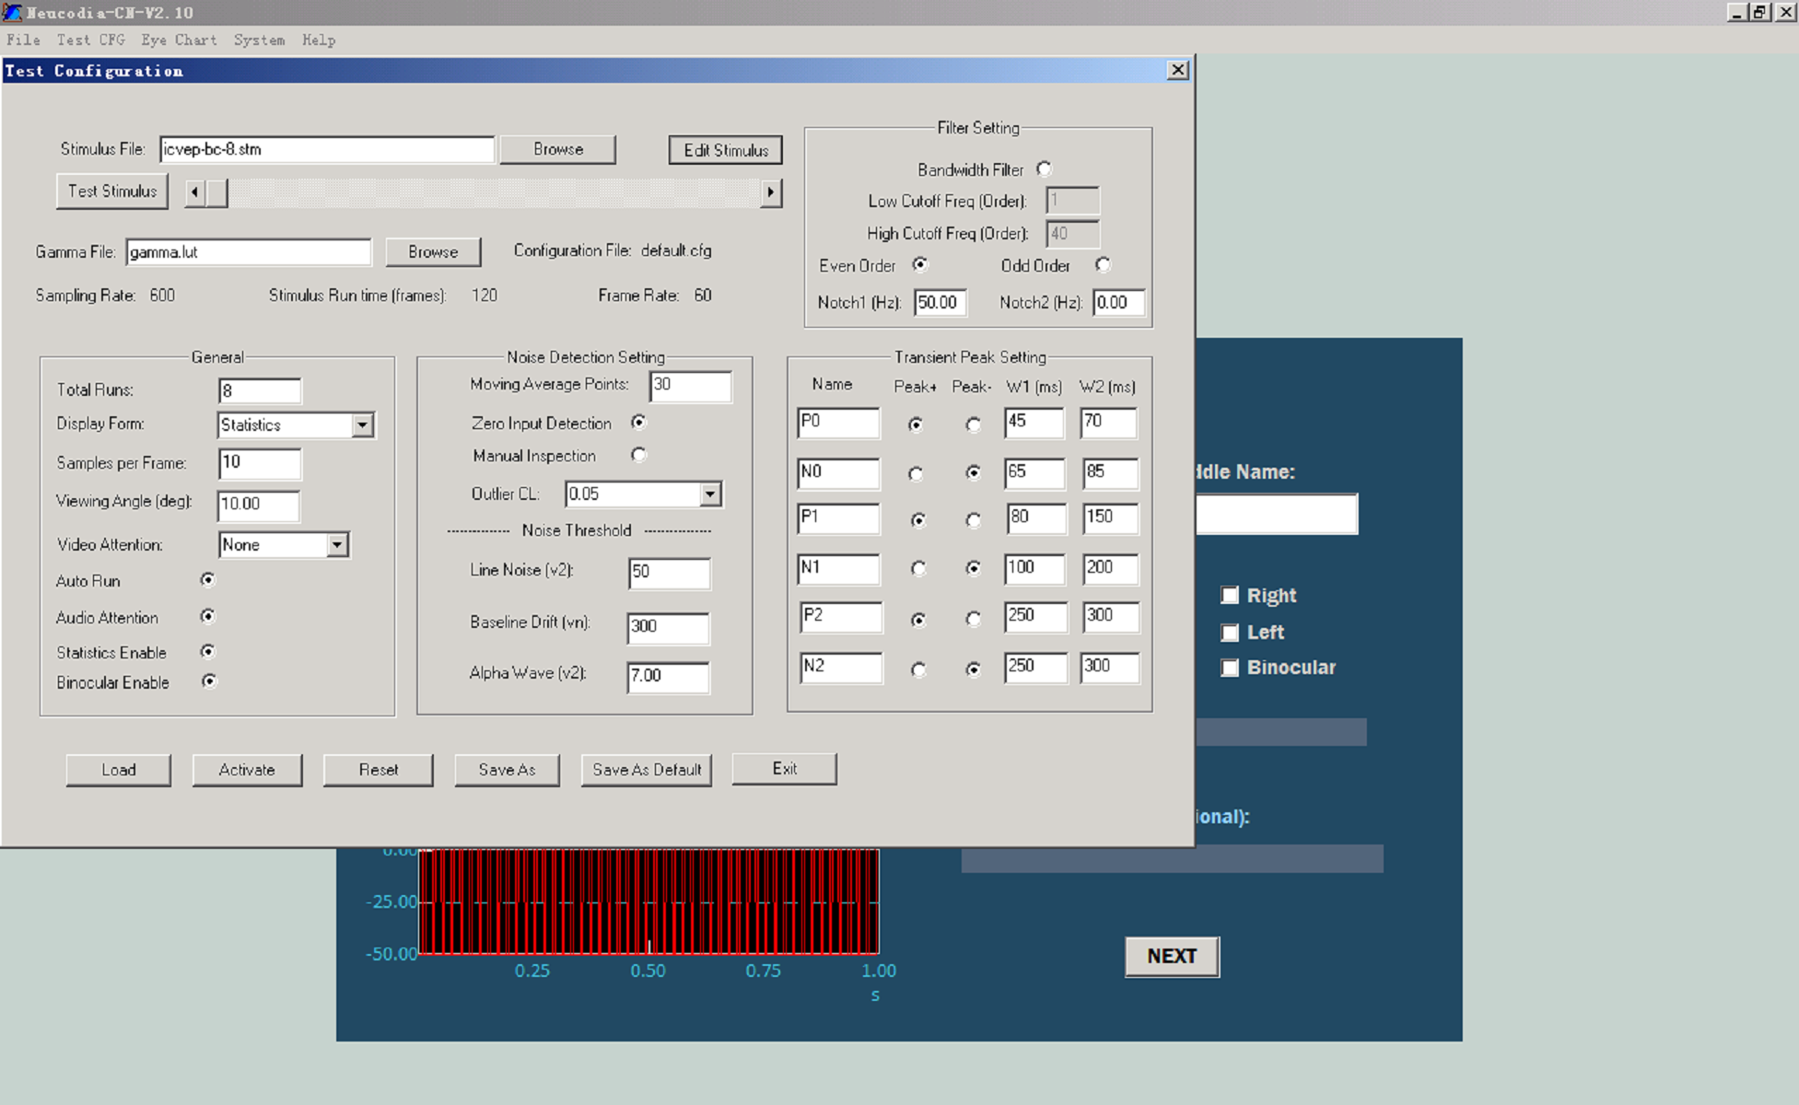The height and width of the screenshot is (1105, 1799).
Task: Click the scrollbar left arrow button
Action: point(194,192)
